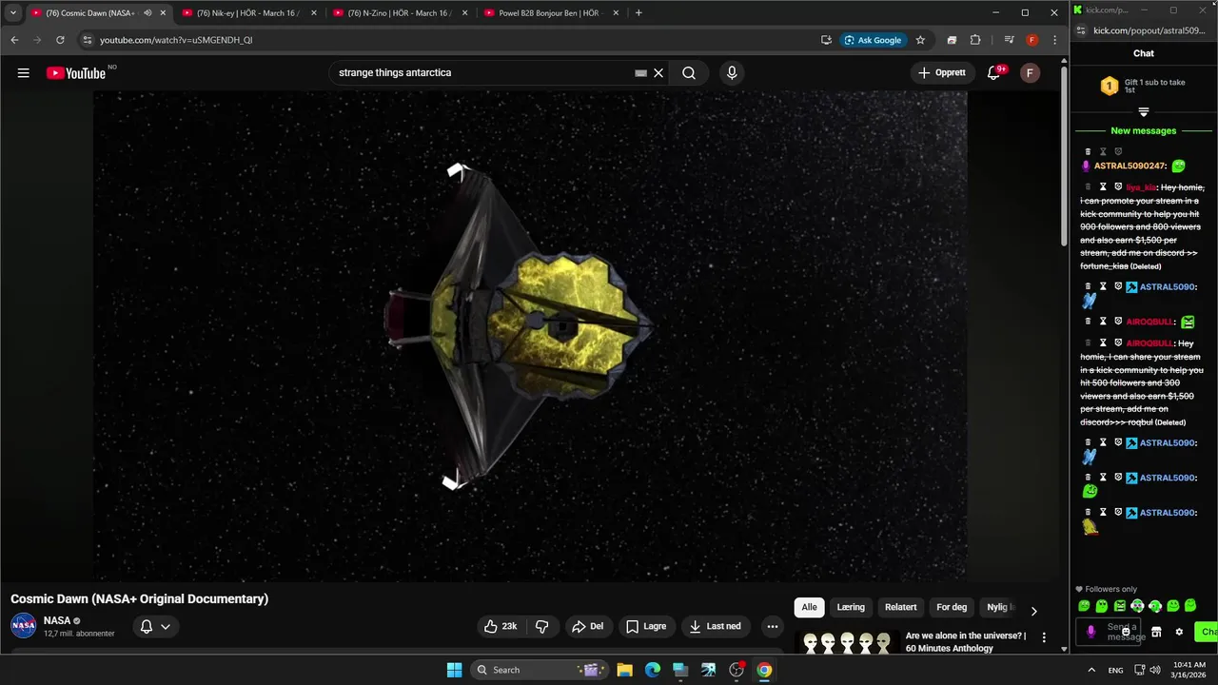
Task: Go to YouTube home via logo
Action: pyautogui.click(x=76, y=73)
